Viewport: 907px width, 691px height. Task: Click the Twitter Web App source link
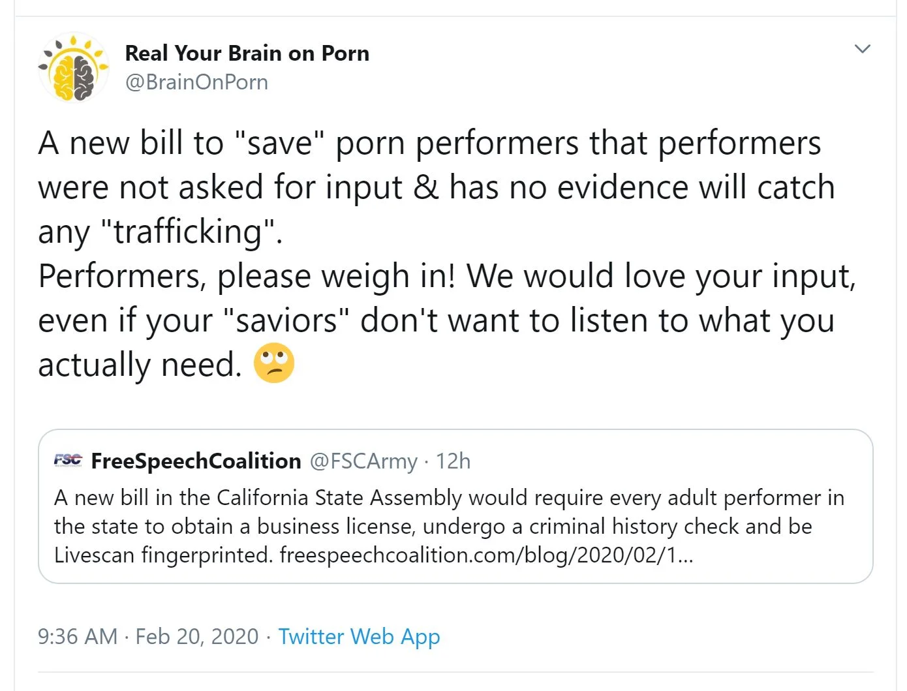pos(359,636)
